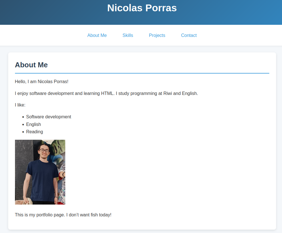Click the paragraph mentioning Riwi

click(106, 93)
